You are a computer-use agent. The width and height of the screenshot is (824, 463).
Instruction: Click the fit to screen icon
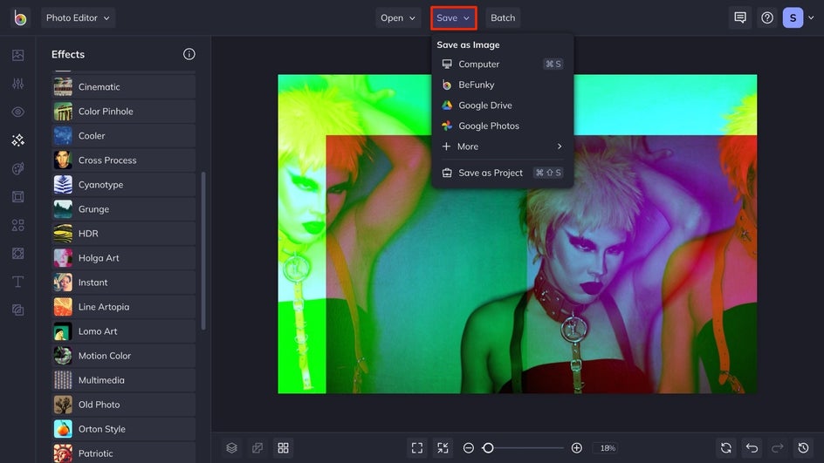tap(417, 448)
